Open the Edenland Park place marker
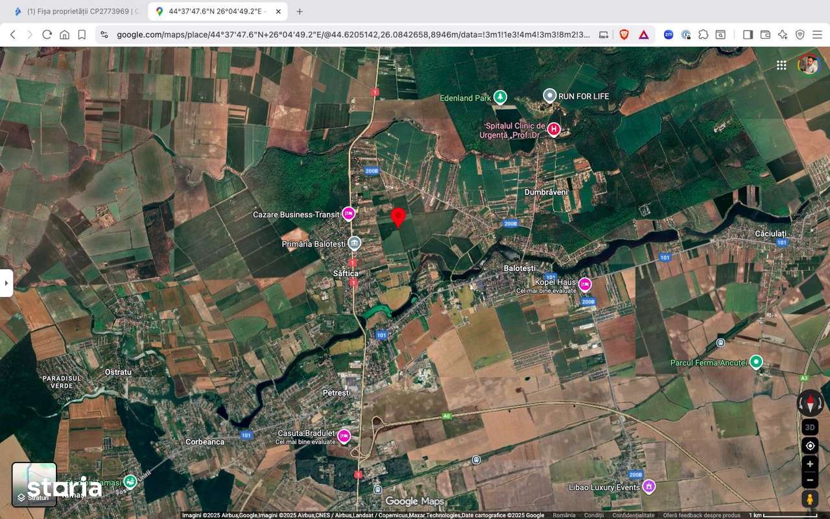This screenshot has width=830, height=519. click(x=499, y=97)
